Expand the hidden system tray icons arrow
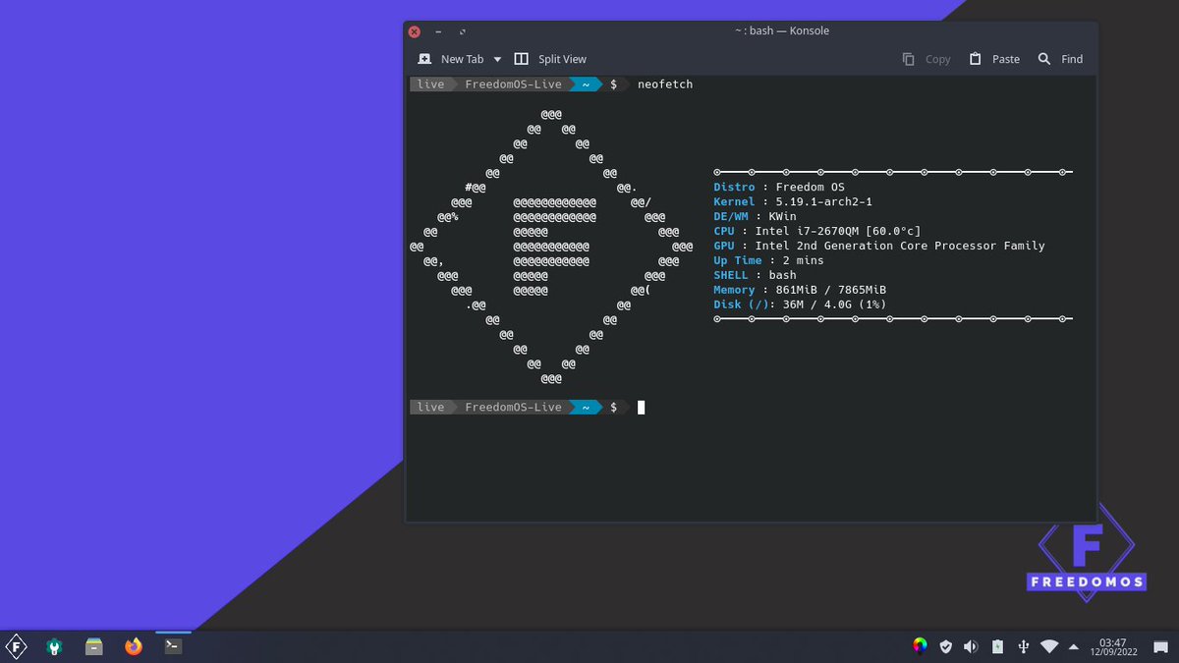The height and width of the screenshot is (663, 1179). pyautogui.click(x=1073, y=646)
